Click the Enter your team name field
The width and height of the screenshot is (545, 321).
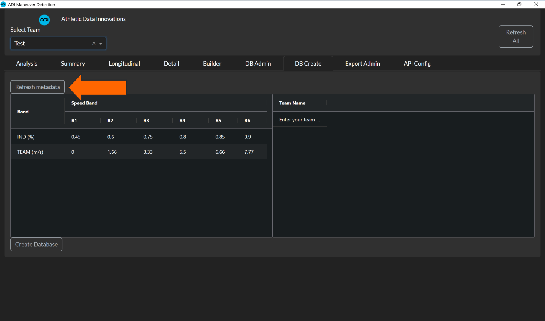click(300, 120)
